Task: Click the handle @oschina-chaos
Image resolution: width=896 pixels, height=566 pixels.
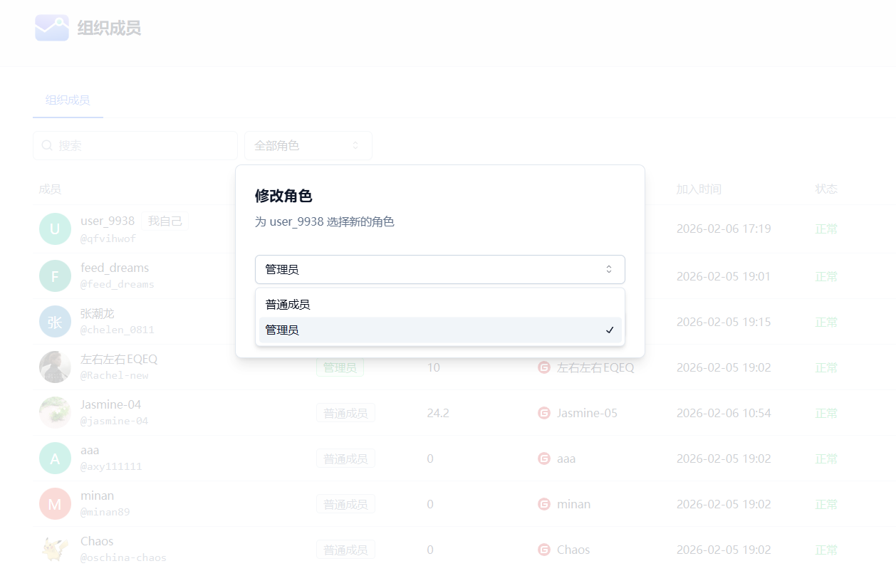Action: click(123, 557)
